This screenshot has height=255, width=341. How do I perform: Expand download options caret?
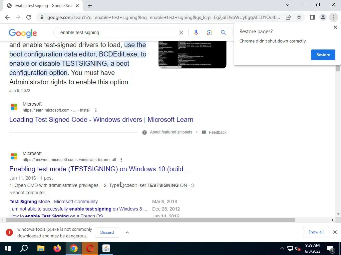[127, 232]
